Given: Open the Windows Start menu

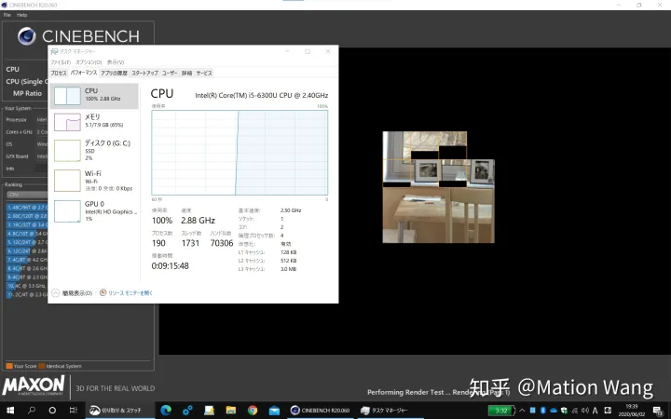Looking at the screenshot, I should [10, 411].
